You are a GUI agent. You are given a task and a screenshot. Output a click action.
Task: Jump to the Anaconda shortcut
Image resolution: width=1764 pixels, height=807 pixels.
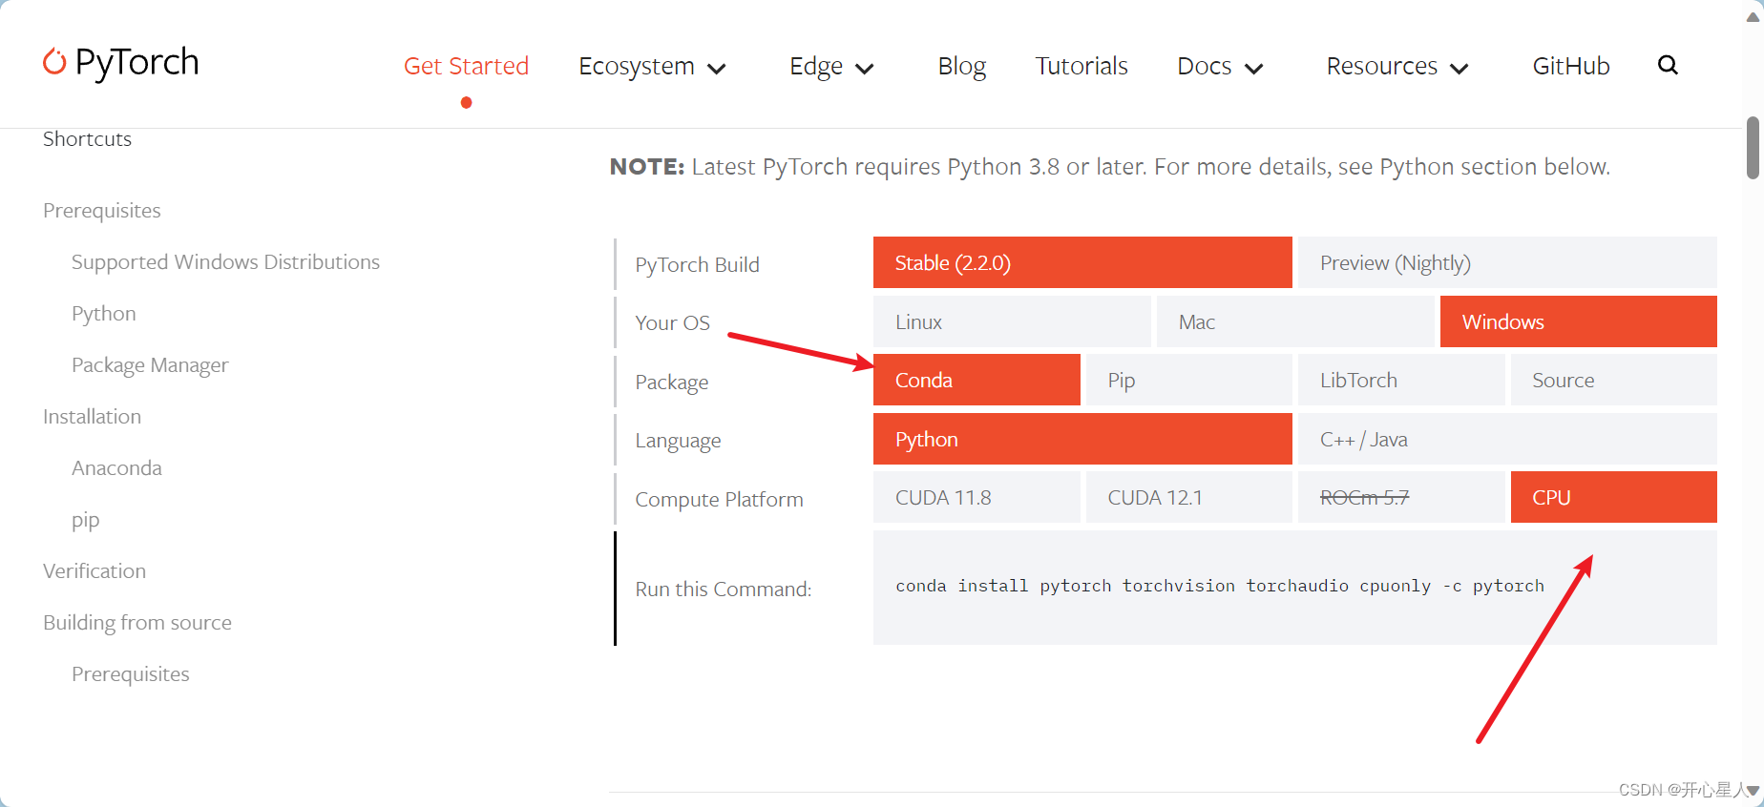click(x=116, y=467)
